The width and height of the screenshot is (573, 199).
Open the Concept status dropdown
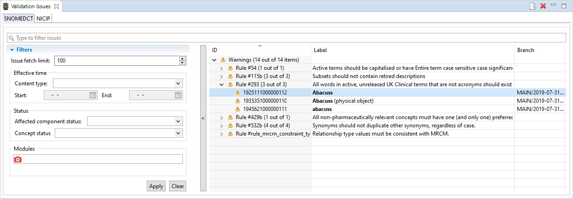click(x=178, y=133)
